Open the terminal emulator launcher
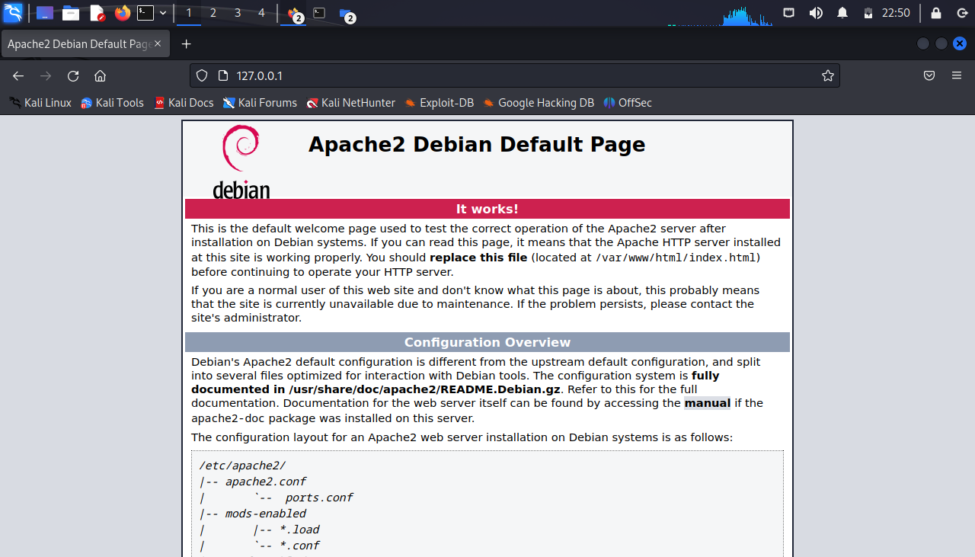The width and height of the screenshot is (975, 557). click(x=145, y=13)
